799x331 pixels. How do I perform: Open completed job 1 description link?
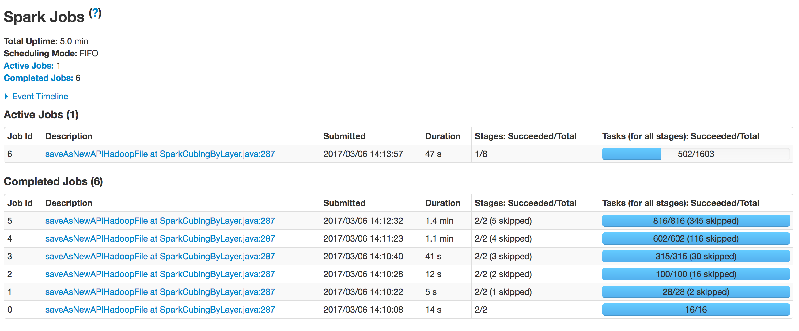click(x=160, y=291)
